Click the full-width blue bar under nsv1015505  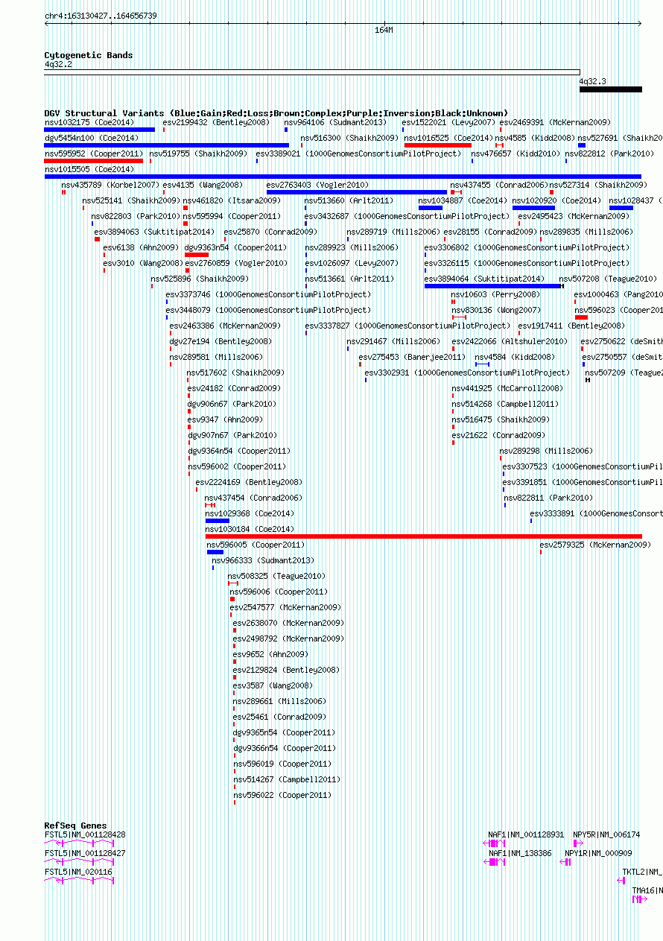[343, 177]
